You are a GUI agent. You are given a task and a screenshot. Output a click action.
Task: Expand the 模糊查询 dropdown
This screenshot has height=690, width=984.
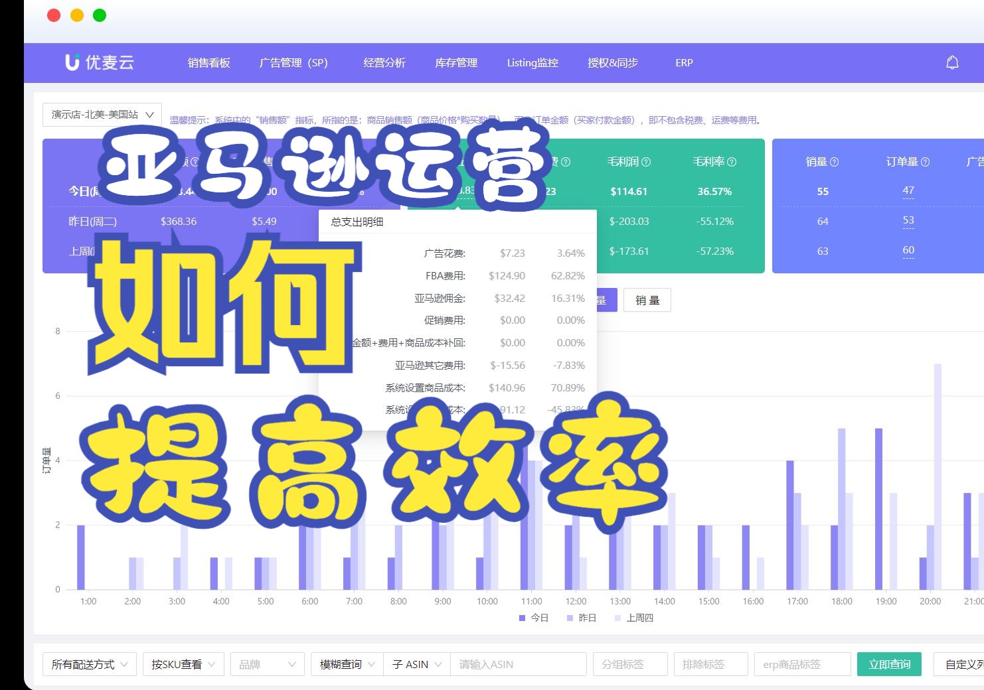click(347, 664)
